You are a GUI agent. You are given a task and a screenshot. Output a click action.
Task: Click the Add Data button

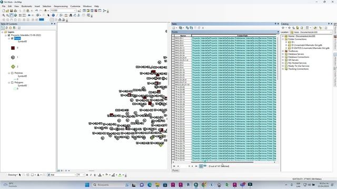pos(45,10)
